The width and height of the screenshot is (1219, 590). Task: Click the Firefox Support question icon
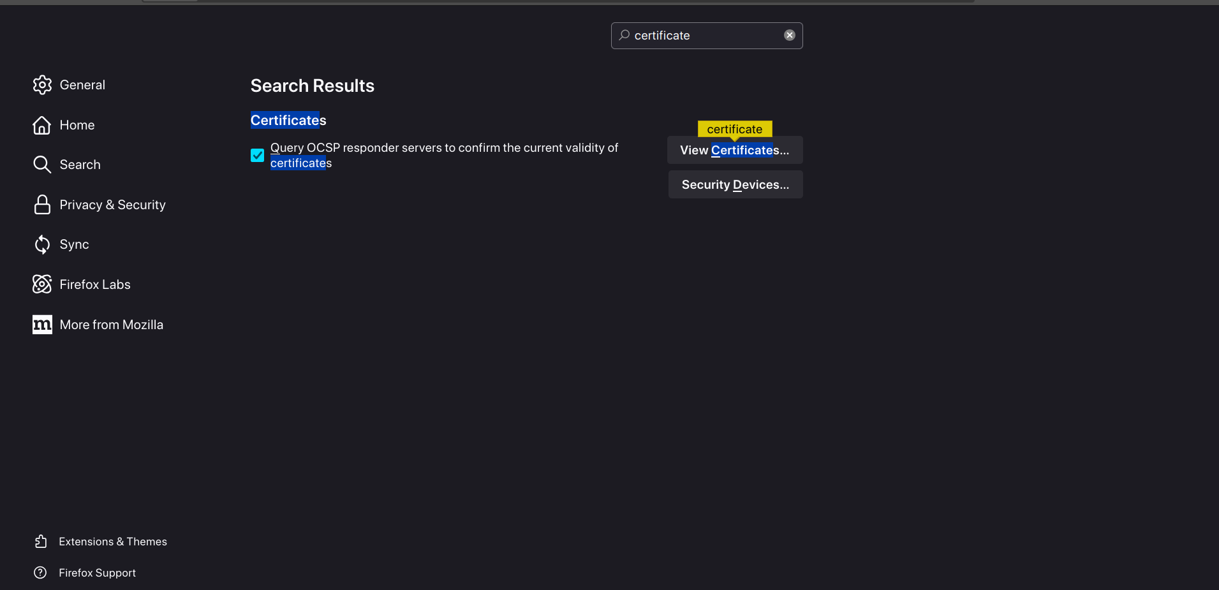point(41,573)
